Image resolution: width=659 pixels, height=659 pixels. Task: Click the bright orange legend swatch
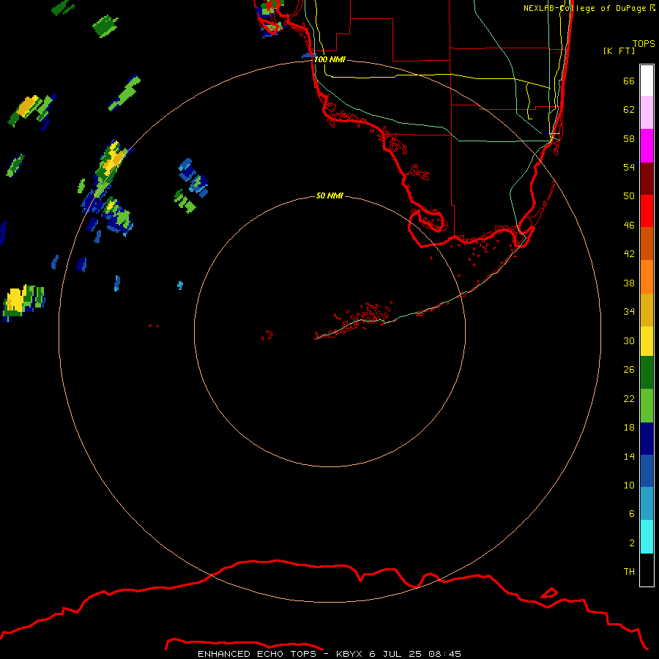point(647,277)
